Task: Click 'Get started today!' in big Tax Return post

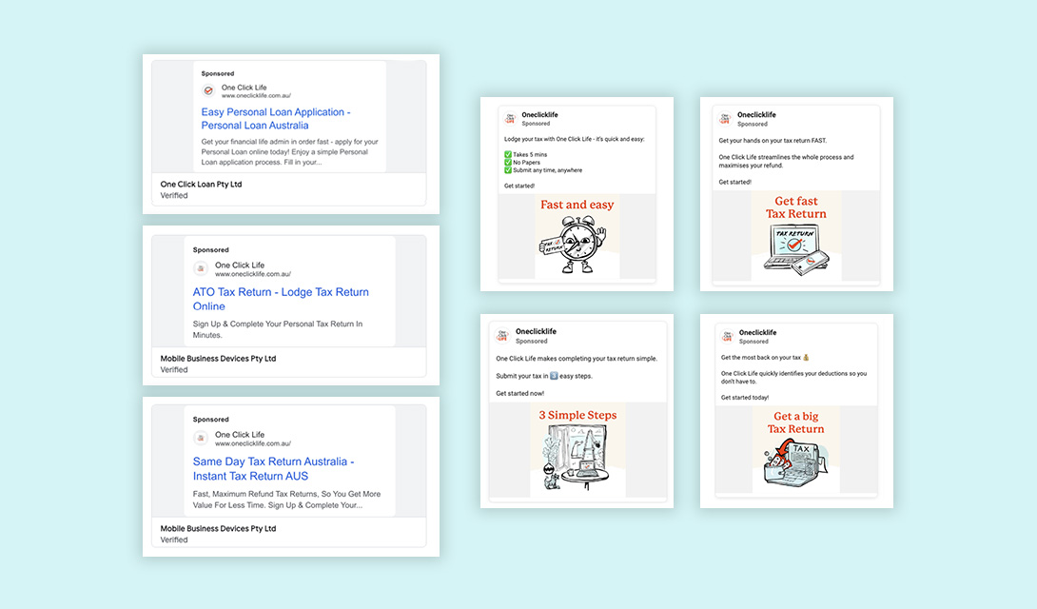Action: point(745,398)
